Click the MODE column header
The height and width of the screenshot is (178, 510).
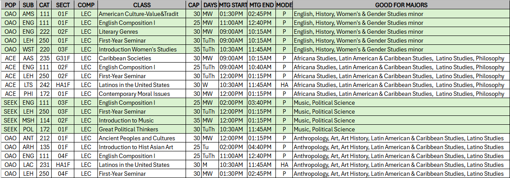point(284,5)
